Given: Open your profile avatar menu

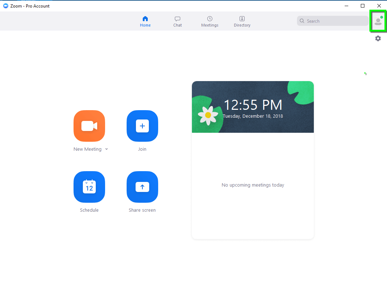Looking at the screenshot, I should (378, 21).
